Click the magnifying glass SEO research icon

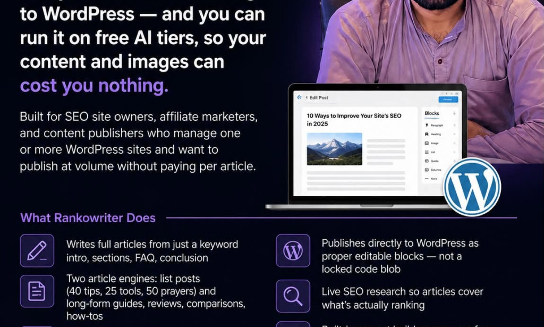293,296
